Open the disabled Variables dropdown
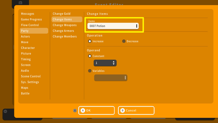Viewport: 218px width, 123px height. (x=111, y=78)
